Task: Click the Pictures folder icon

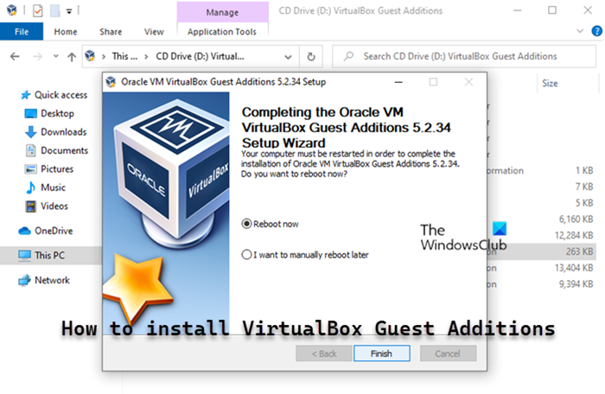Action: point(31,169)
